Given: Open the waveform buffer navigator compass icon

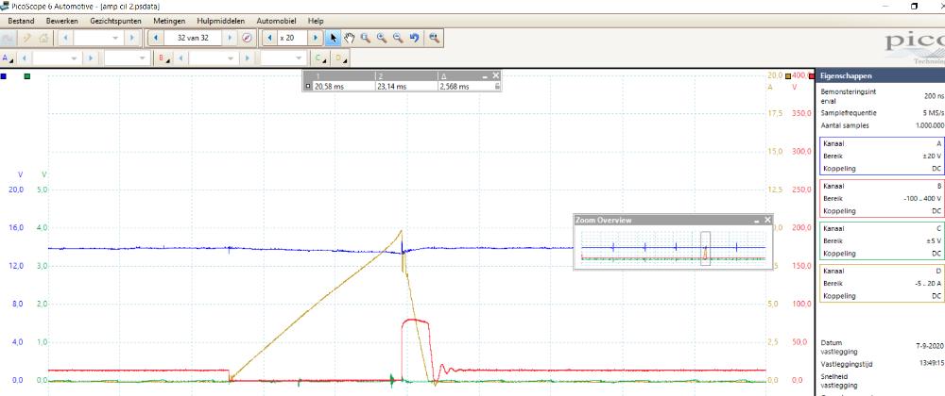Looking at the screenshot, I should point(247,38).
